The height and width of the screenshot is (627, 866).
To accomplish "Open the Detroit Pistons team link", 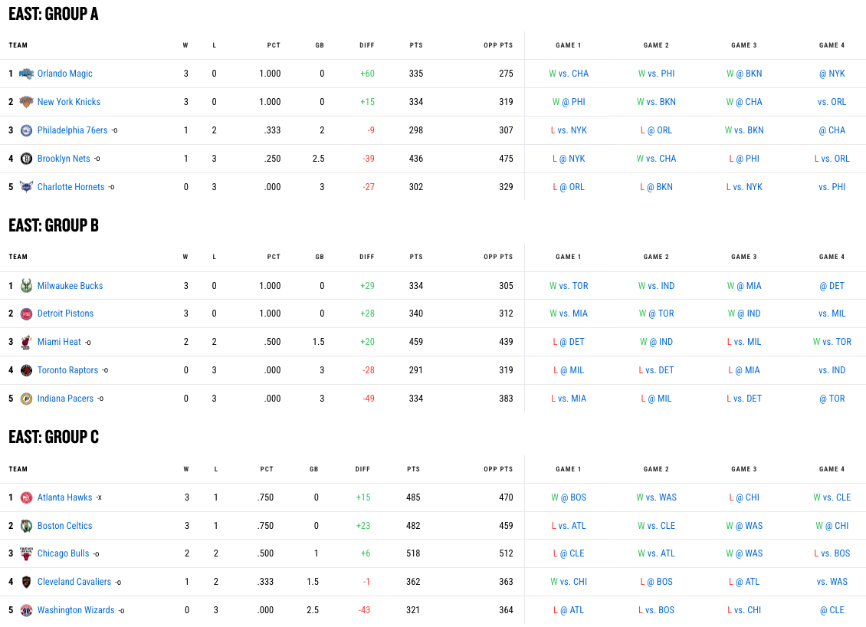I will [x=65, y=313].
